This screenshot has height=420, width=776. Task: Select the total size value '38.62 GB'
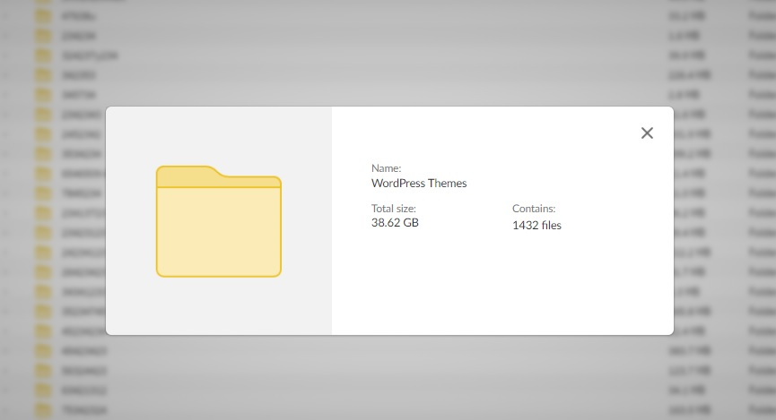tap(395, 223)
